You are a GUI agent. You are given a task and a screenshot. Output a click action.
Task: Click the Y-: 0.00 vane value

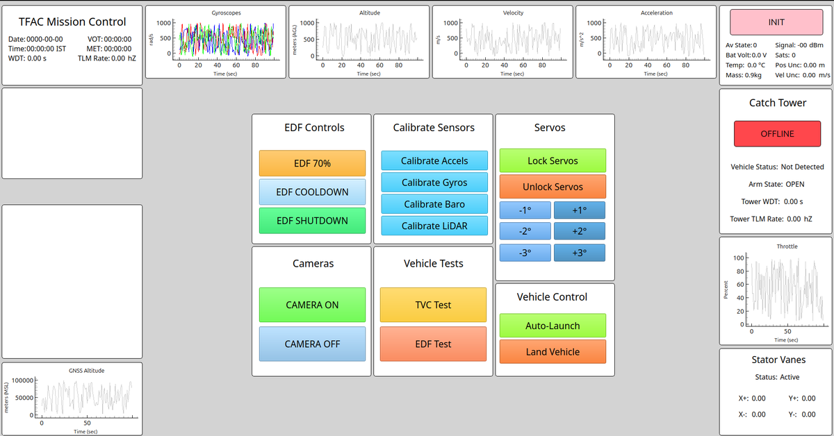pyautogui.click(x=802, y=414)
